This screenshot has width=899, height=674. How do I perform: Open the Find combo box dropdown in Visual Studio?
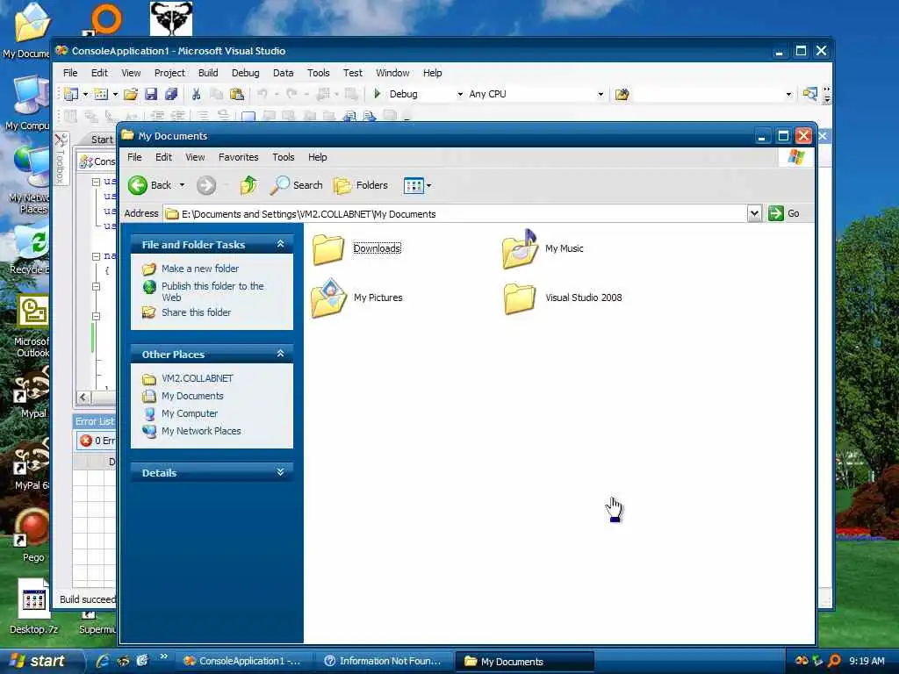coord(788,94)
